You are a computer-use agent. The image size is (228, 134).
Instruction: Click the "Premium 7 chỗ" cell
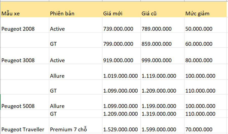tap(68, 129)
